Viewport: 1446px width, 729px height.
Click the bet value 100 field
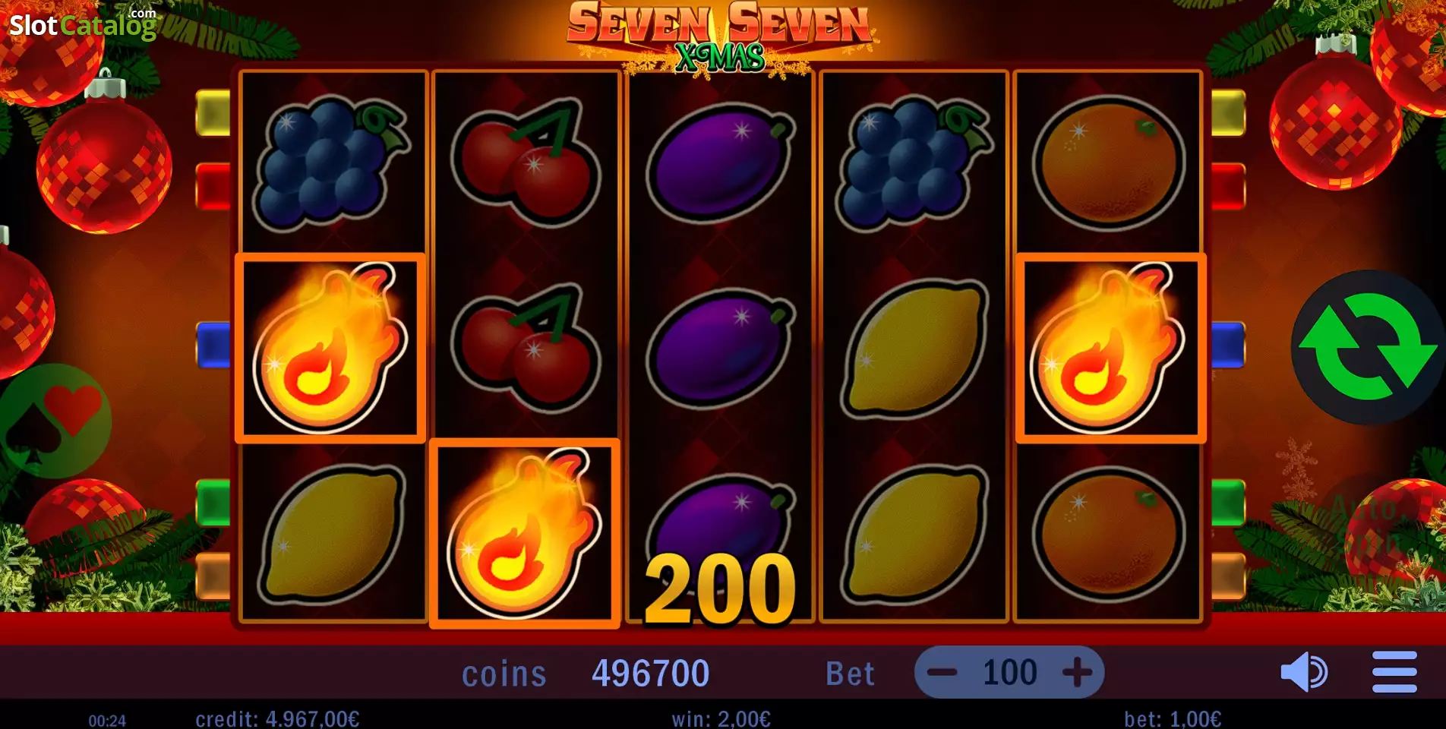click(1009, 672)
